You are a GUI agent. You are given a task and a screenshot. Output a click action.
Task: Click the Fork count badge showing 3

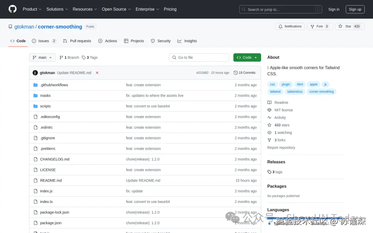(x=327, y=26)
